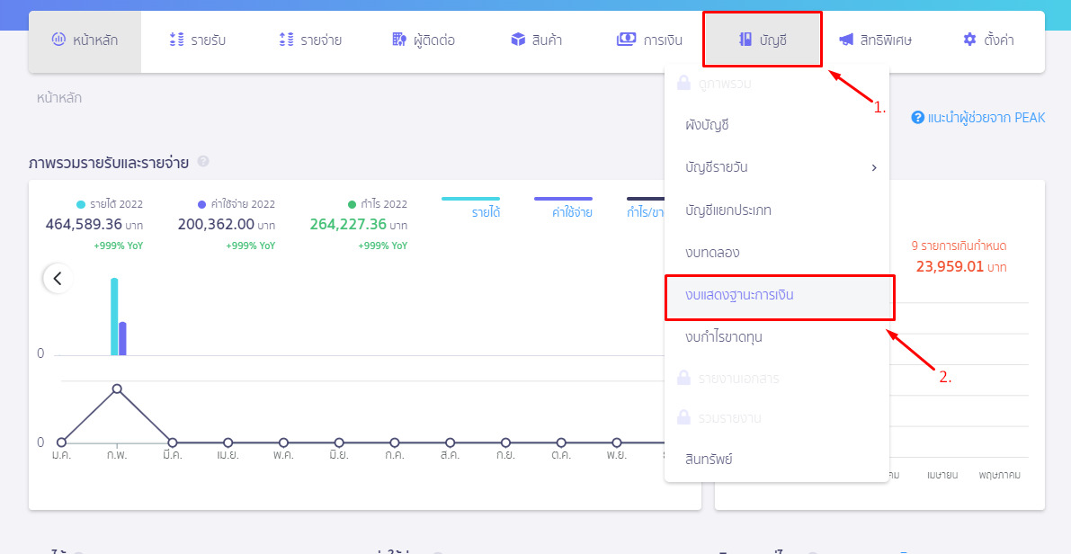
Task: Click the การเงิน money icon
Action: [x=627, y=40]
